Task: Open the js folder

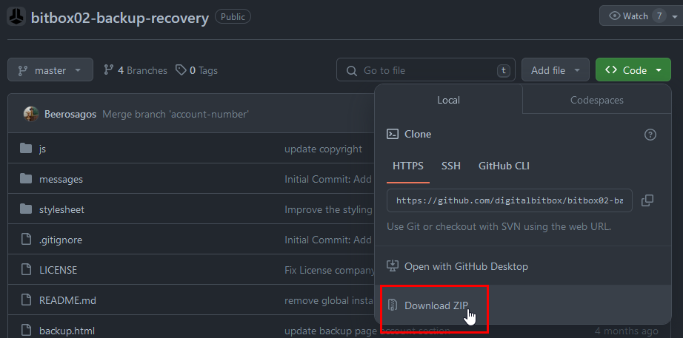Action: coord(42,149)
